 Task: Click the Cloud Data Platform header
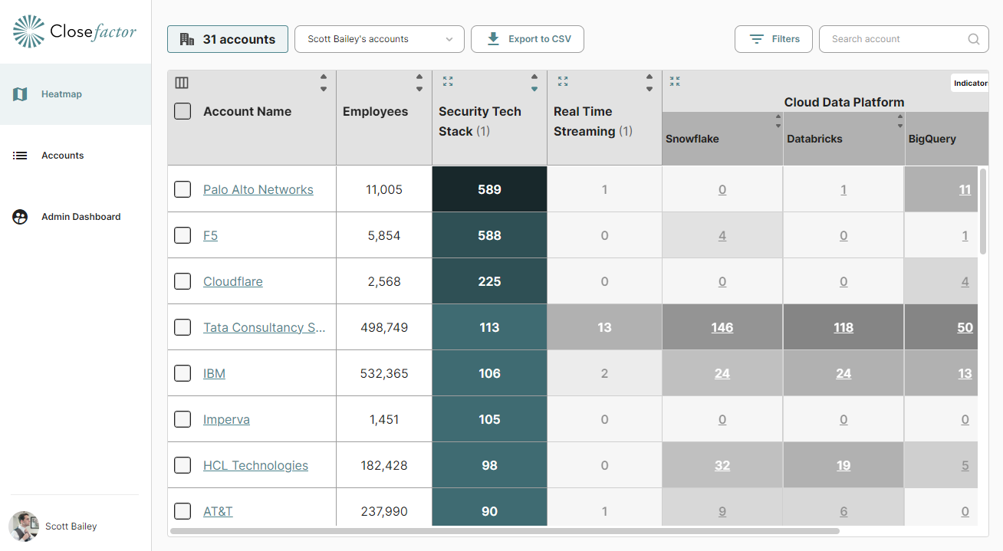(x=844, y=102)
